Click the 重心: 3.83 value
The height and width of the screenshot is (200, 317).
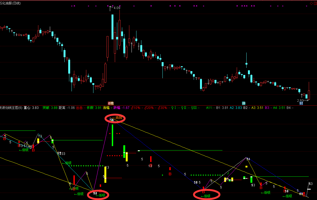31,108
